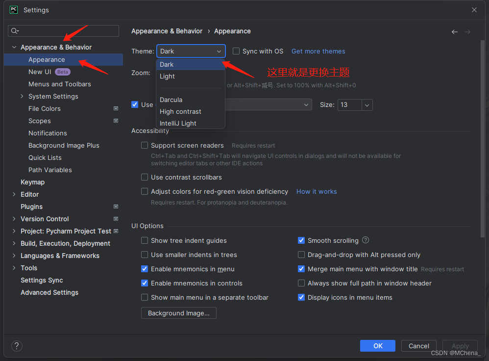Enable Drag-and-drop with Alt pressed only
489x361 pixels.
(x=301, y=255)
